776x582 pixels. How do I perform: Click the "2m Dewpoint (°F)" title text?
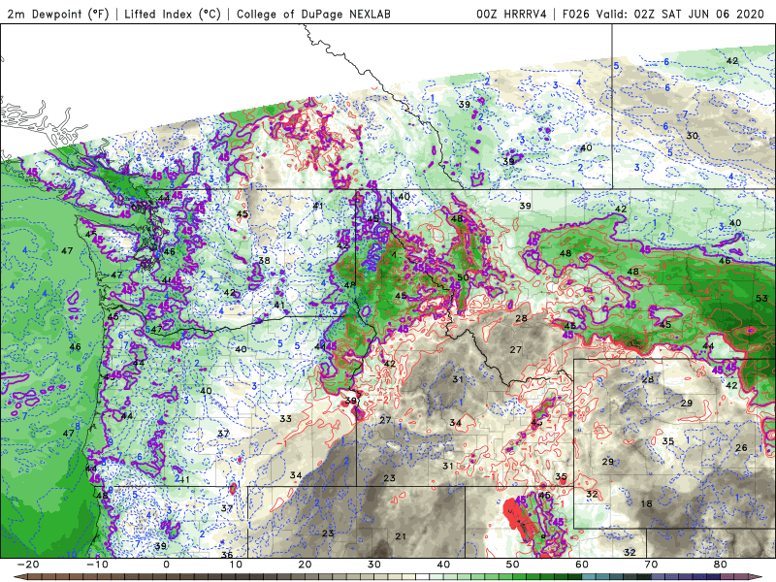58,14
